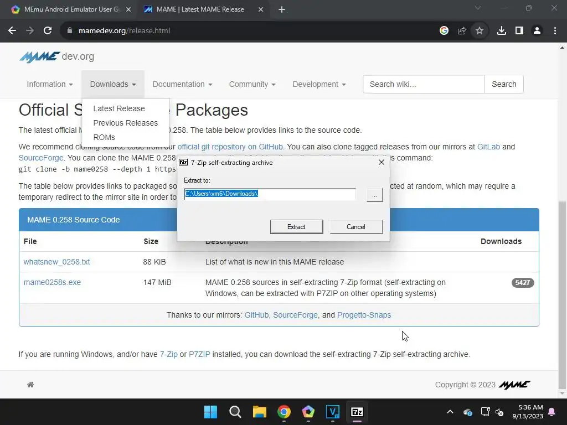Collapse the Downloads menu
Screen dimensions: 567x425
pyautogui.click(x=113, y=84)
